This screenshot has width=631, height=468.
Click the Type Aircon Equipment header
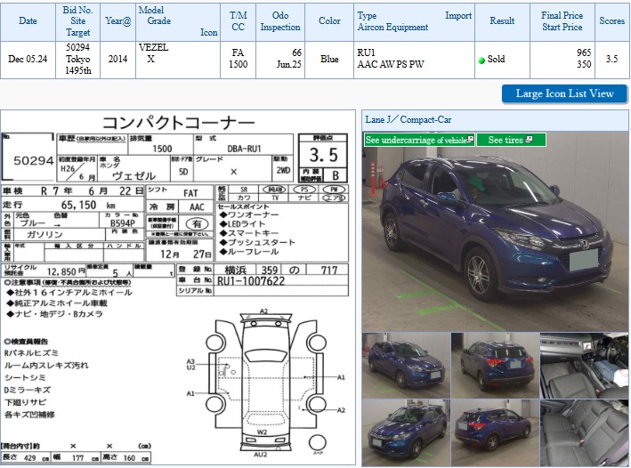414,21
